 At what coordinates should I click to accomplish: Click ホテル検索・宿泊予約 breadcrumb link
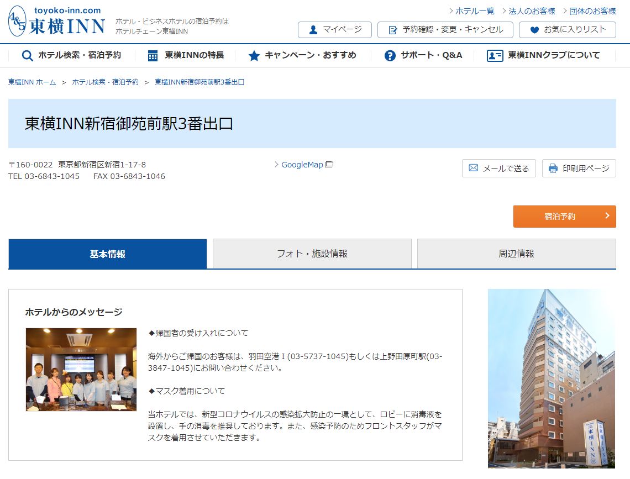[105, 82]
